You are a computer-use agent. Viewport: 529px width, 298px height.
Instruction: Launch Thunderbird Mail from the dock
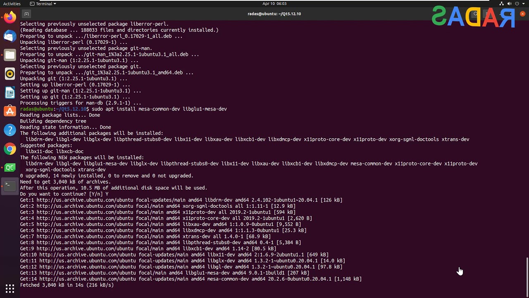point(10,36)
